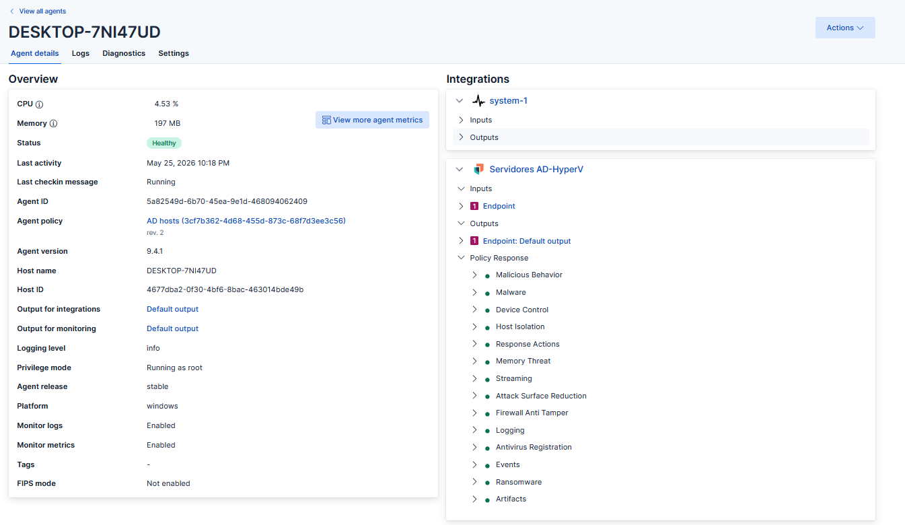
Task: Click the red badge beside Endpoint: Default output
Action: click(x=474, y=241)
